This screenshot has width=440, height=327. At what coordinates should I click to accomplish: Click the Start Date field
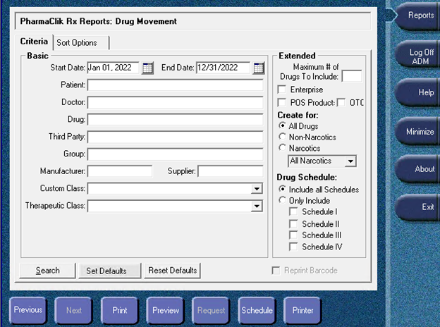pyautogui.click(x=113, y=68)
